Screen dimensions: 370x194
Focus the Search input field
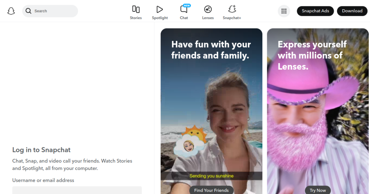click(50, 11)
